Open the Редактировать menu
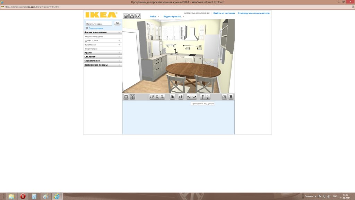The image size is (355, 200). click(x=172, y=17)
